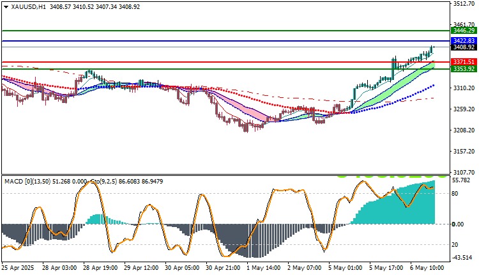Click the teal MACD histogram on the right
Screen dimensions: 479x275
[397, 208]
